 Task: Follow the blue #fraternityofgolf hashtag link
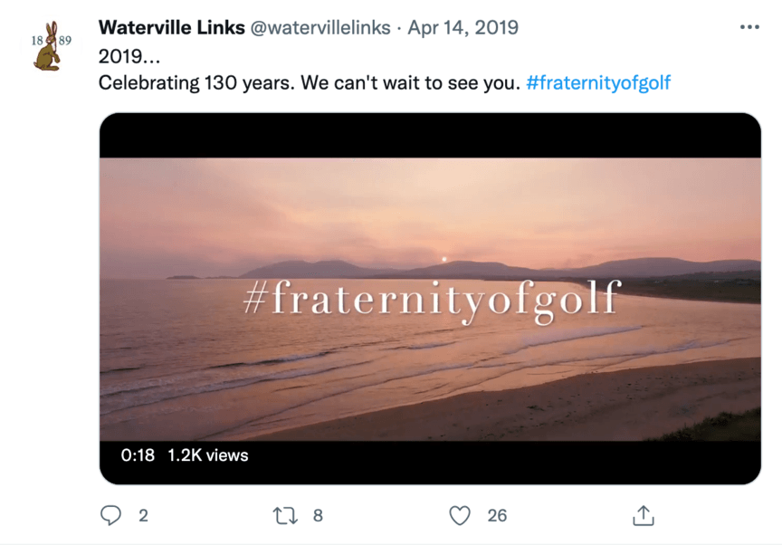tap(598, 82)
